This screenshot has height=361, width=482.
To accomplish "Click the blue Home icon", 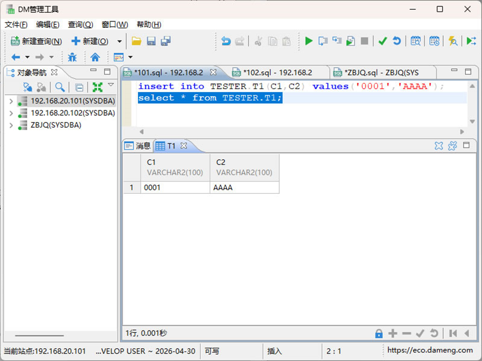I will pos(95,57).
